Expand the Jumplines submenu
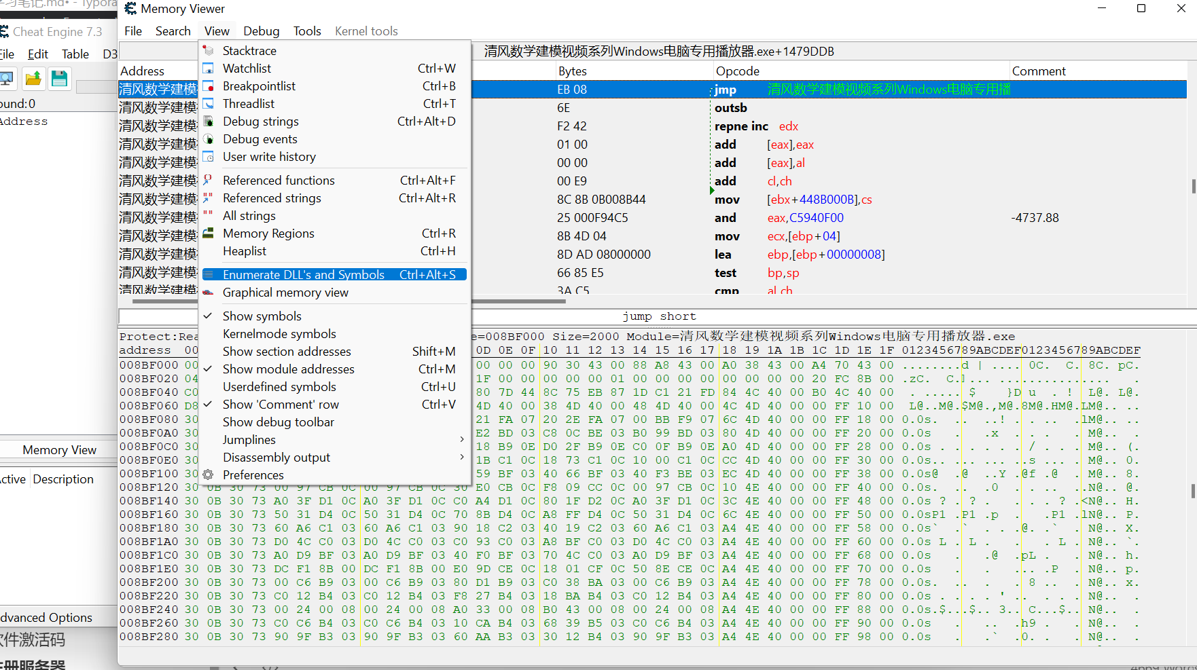Screen dimensions: 1197x670 [x=249, y=439]
